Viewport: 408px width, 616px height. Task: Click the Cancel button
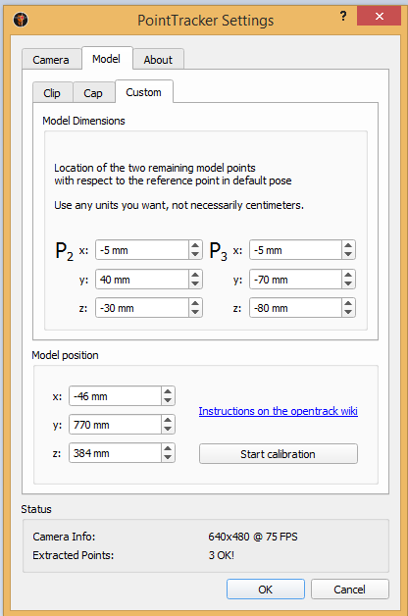pyautogui.click(x=349, y=589)
